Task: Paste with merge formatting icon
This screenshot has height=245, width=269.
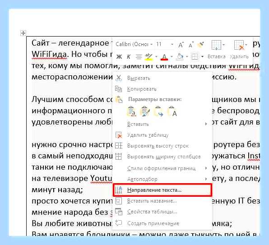Action: click(145, 111)
